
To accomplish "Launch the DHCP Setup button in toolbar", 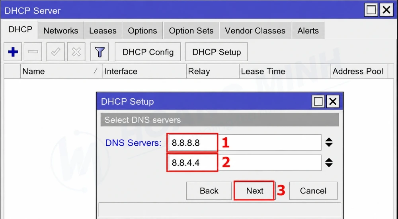I will 217,52.
